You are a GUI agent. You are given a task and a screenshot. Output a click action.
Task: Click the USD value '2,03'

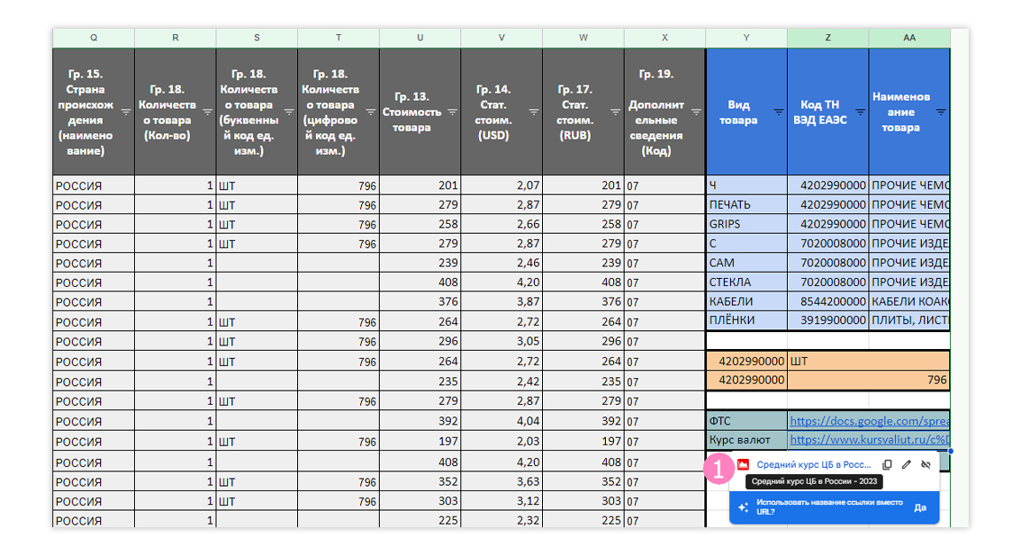click(x=501, y=441)
